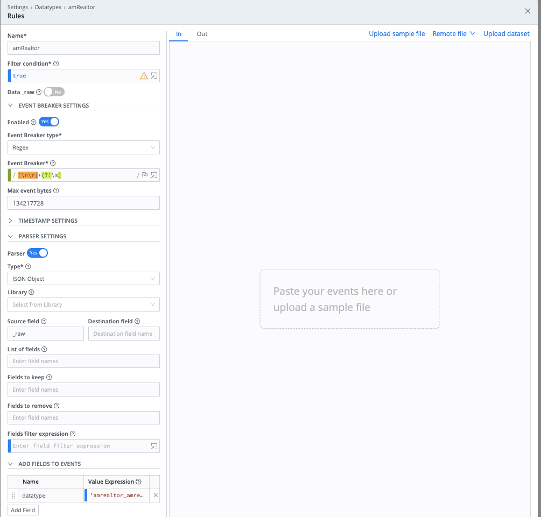Click the help icon next to Max event bytes

point(57,190)
